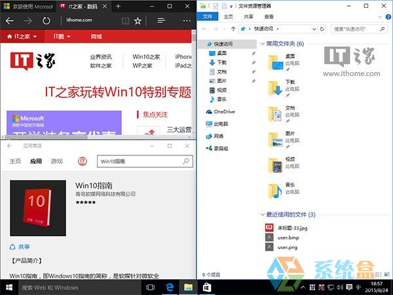Click File Explorer address refresh button

(322, 29)
